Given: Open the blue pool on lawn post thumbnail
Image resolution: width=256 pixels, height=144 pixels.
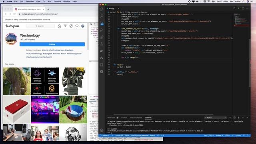Looking at the screenshot, I should pos(73,109).
